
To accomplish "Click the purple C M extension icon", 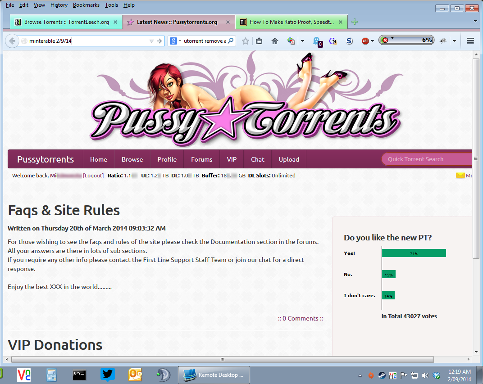I will [333, 41].
